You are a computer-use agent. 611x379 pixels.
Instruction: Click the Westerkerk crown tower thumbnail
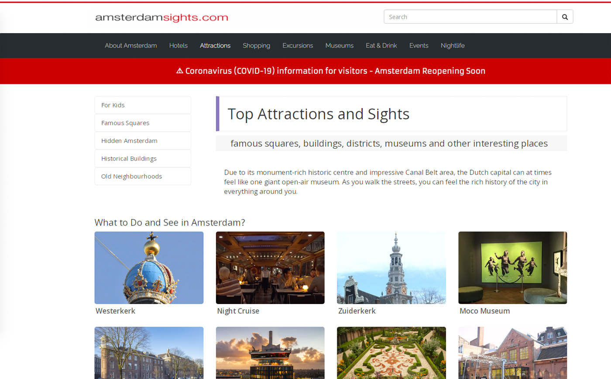(x=149, y=267)
